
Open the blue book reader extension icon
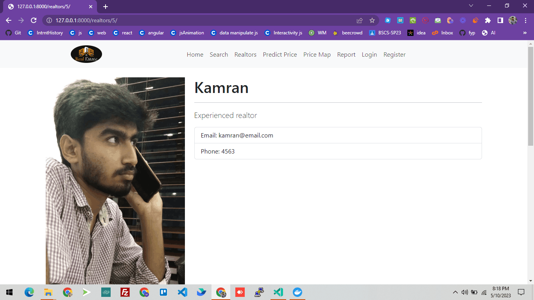[400, 20]
